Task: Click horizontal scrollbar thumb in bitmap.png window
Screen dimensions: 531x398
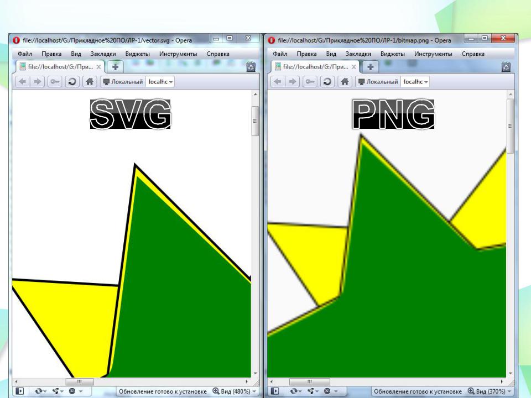Action: click(310, 381)
